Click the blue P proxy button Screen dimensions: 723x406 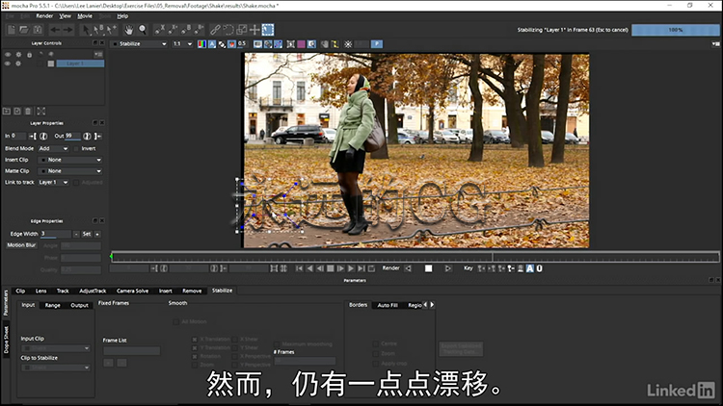377,43
